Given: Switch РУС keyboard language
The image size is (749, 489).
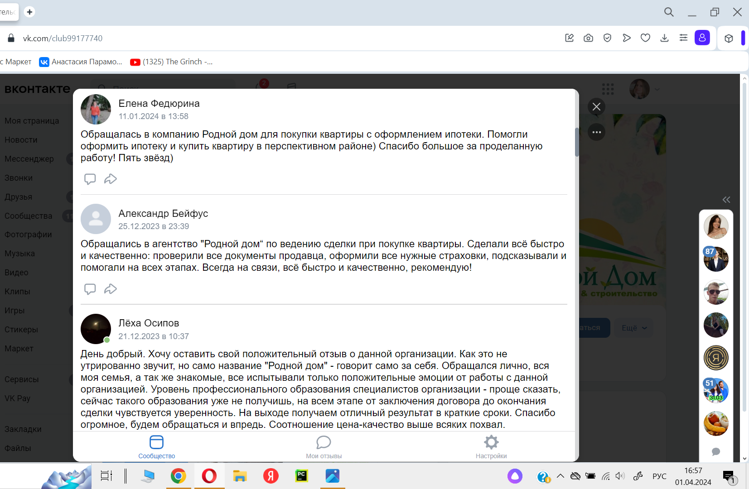Looking at the screenshot, I should click(x=659, y=476).
